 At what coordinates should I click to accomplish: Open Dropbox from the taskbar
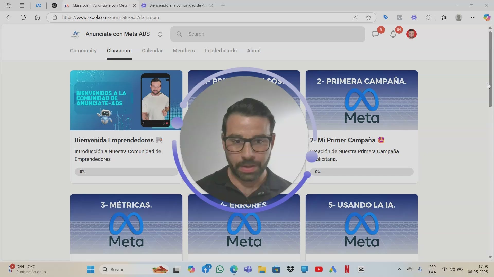290,270
